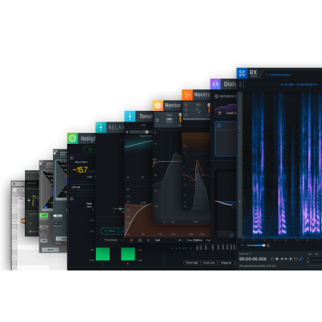This screenshot has width=322, height=322.
Task: Click the Relay teal dots icon
Action: (101, 127)
